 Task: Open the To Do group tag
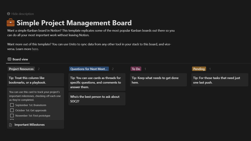(135, 69)
